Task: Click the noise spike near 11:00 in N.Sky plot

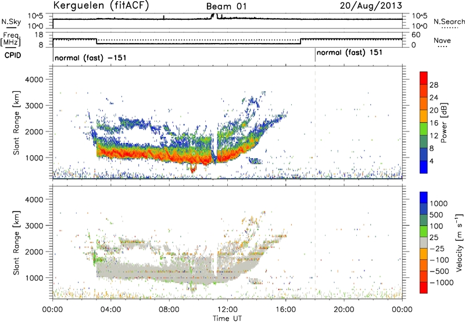Action: [214, 16]
